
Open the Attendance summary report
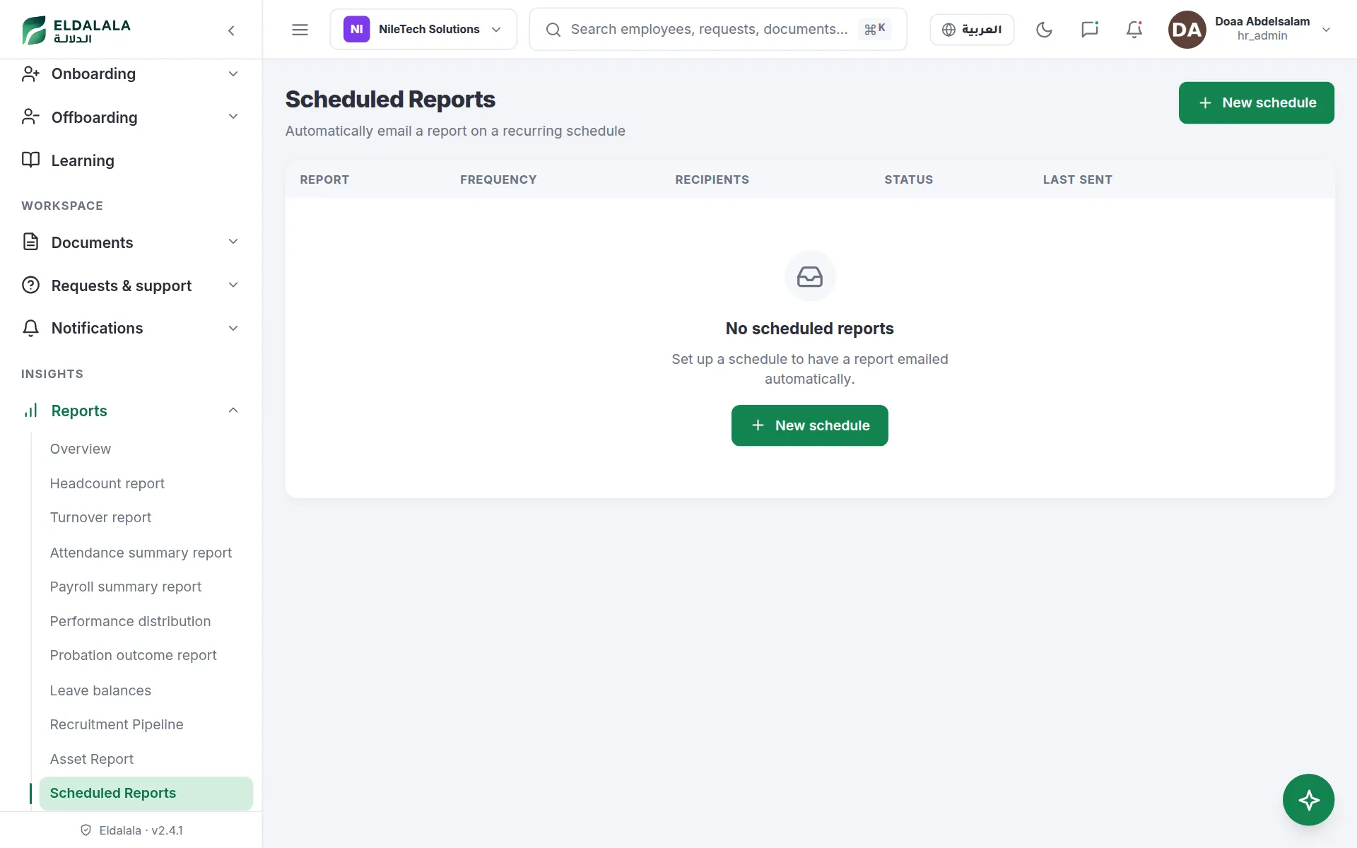pos(141,553)
